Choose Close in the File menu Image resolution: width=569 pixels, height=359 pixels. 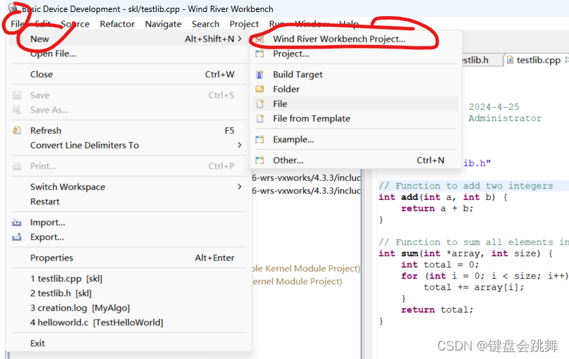tap(42, 74)
